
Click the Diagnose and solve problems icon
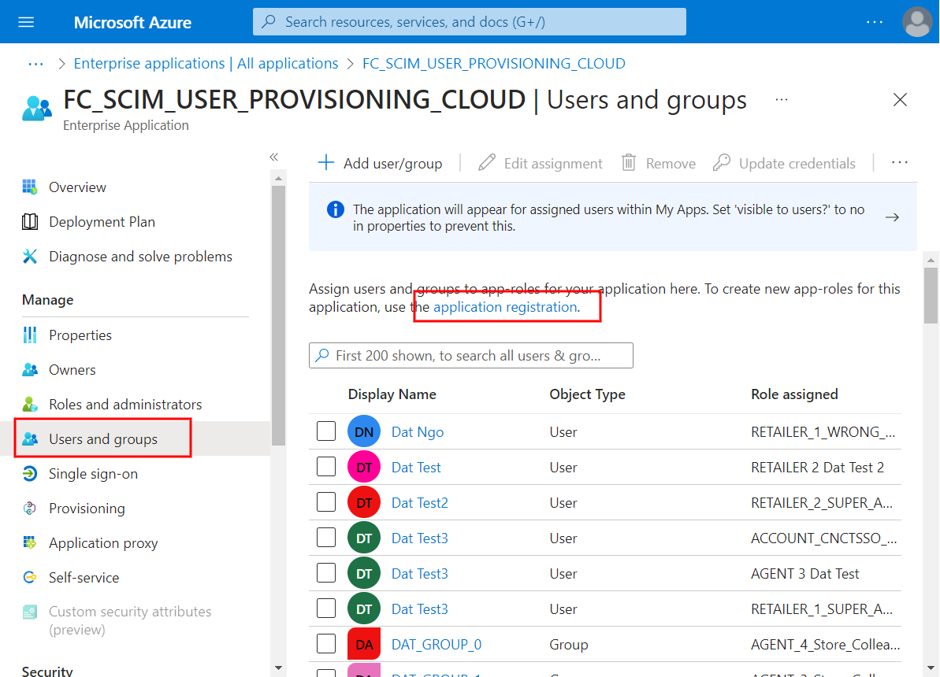click(x=30, y=257)
